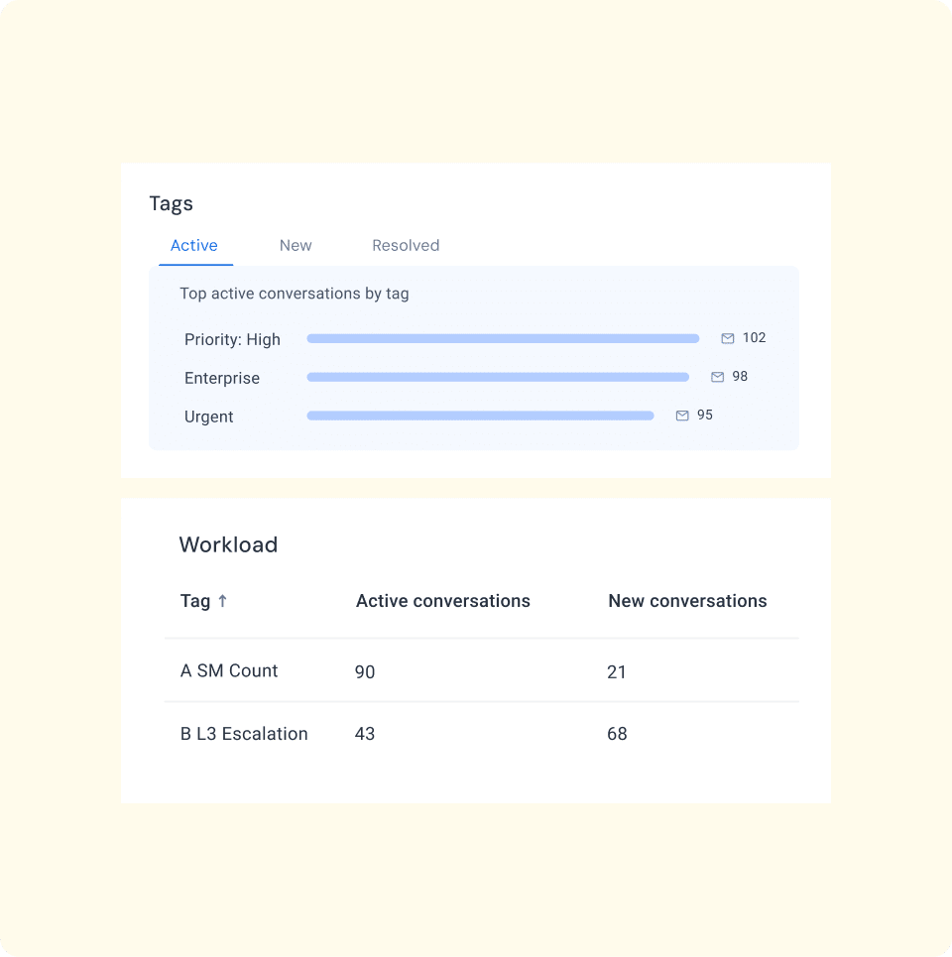Select the Enterprise tag label
This screenshot has height=957, width=952.
tap(222, 378)
